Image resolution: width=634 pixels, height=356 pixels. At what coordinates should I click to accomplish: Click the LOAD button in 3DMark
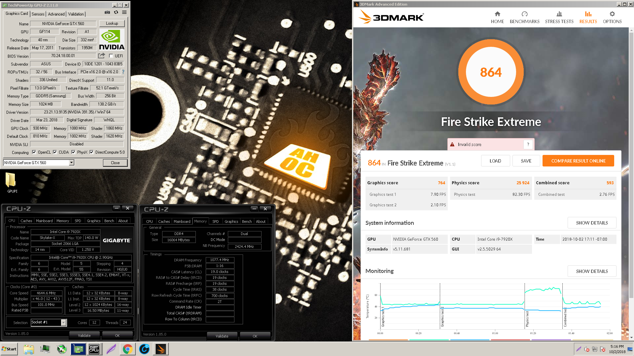coord(495,161)
